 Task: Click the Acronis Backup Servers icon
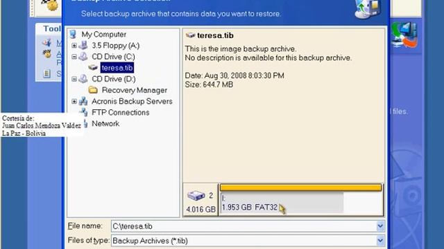coord(83,101)
